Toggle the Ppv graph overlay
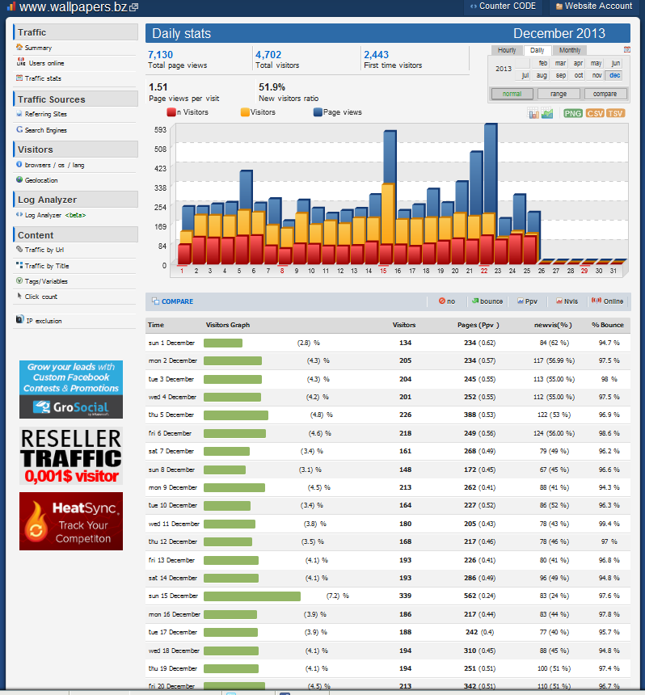The height and width of the screenshot is (695, 645). pos(527,301)
